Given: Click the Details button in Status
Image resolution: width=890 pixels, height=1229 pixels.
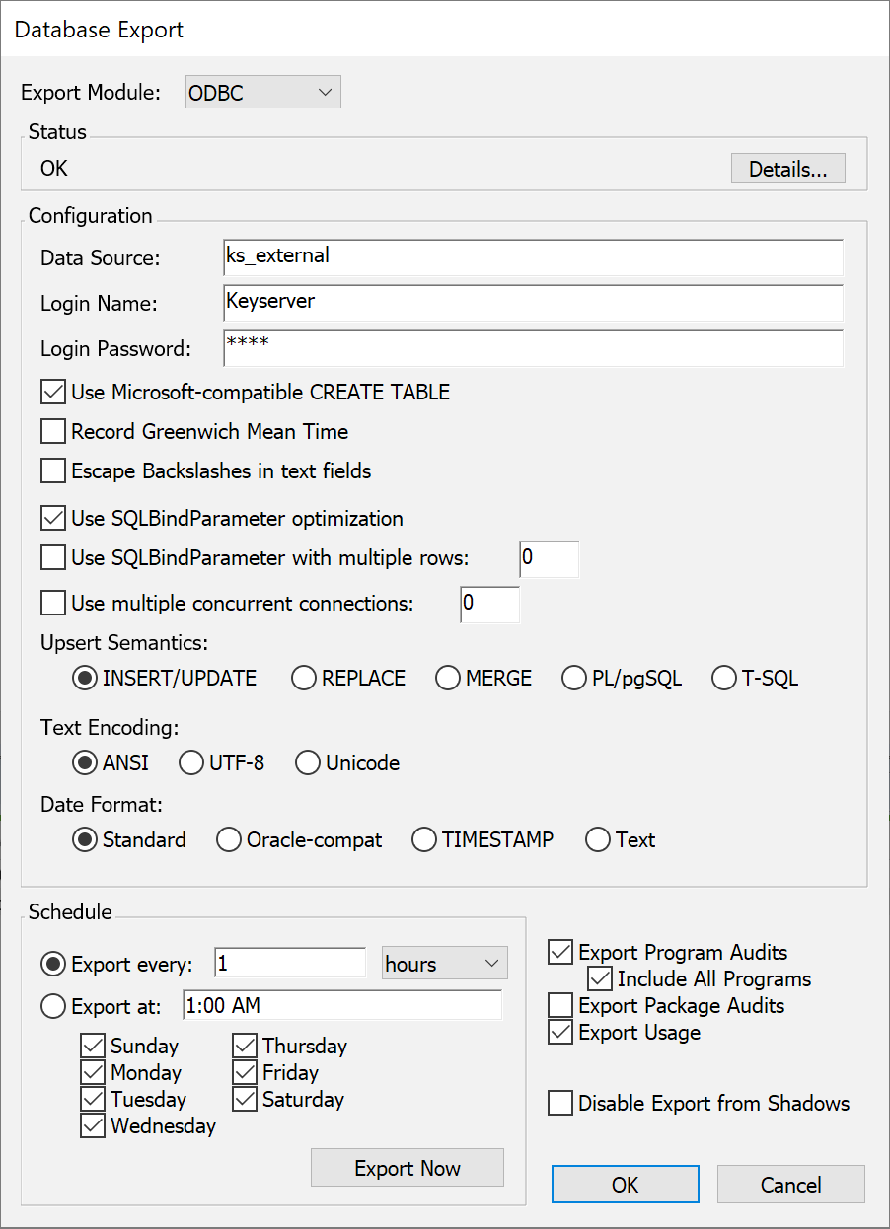Looking at the screenshot, I should (x=787, y=169).
